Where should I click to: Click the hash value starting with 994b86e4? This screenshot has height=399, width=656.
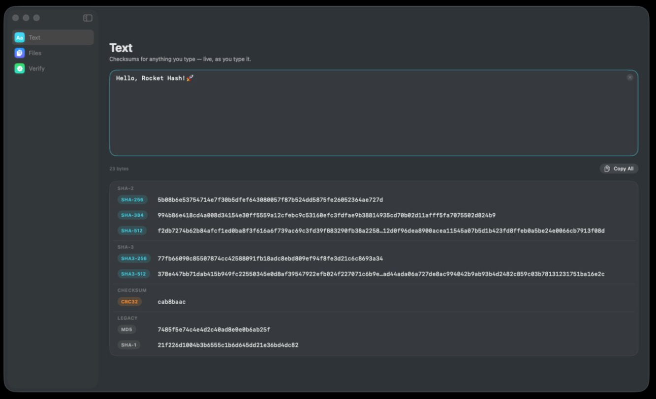click(326, 215)
